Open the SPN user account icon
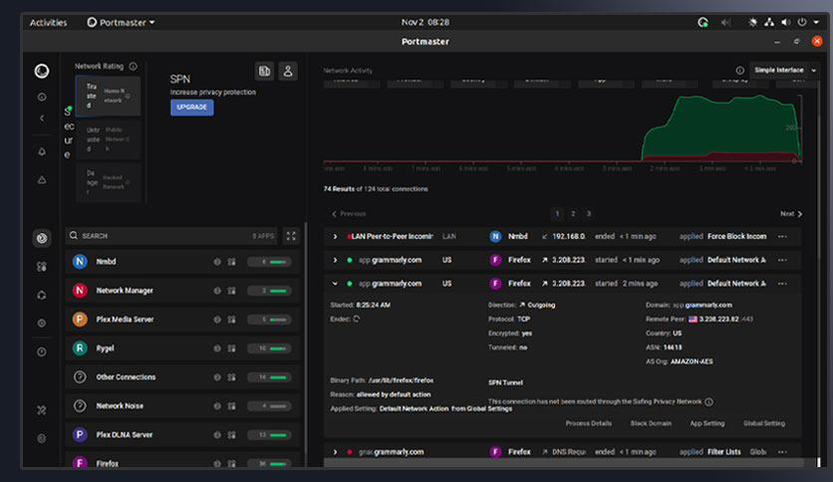 coord(288,71)
